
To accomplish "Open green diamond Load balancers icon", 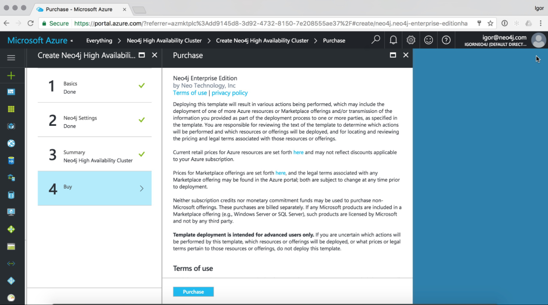I will [x=11, y=229].
